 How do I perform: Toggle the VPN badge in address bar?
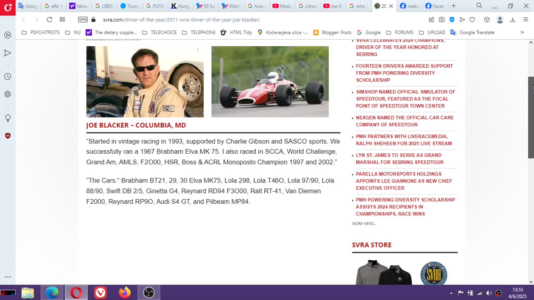pos(83,20)
